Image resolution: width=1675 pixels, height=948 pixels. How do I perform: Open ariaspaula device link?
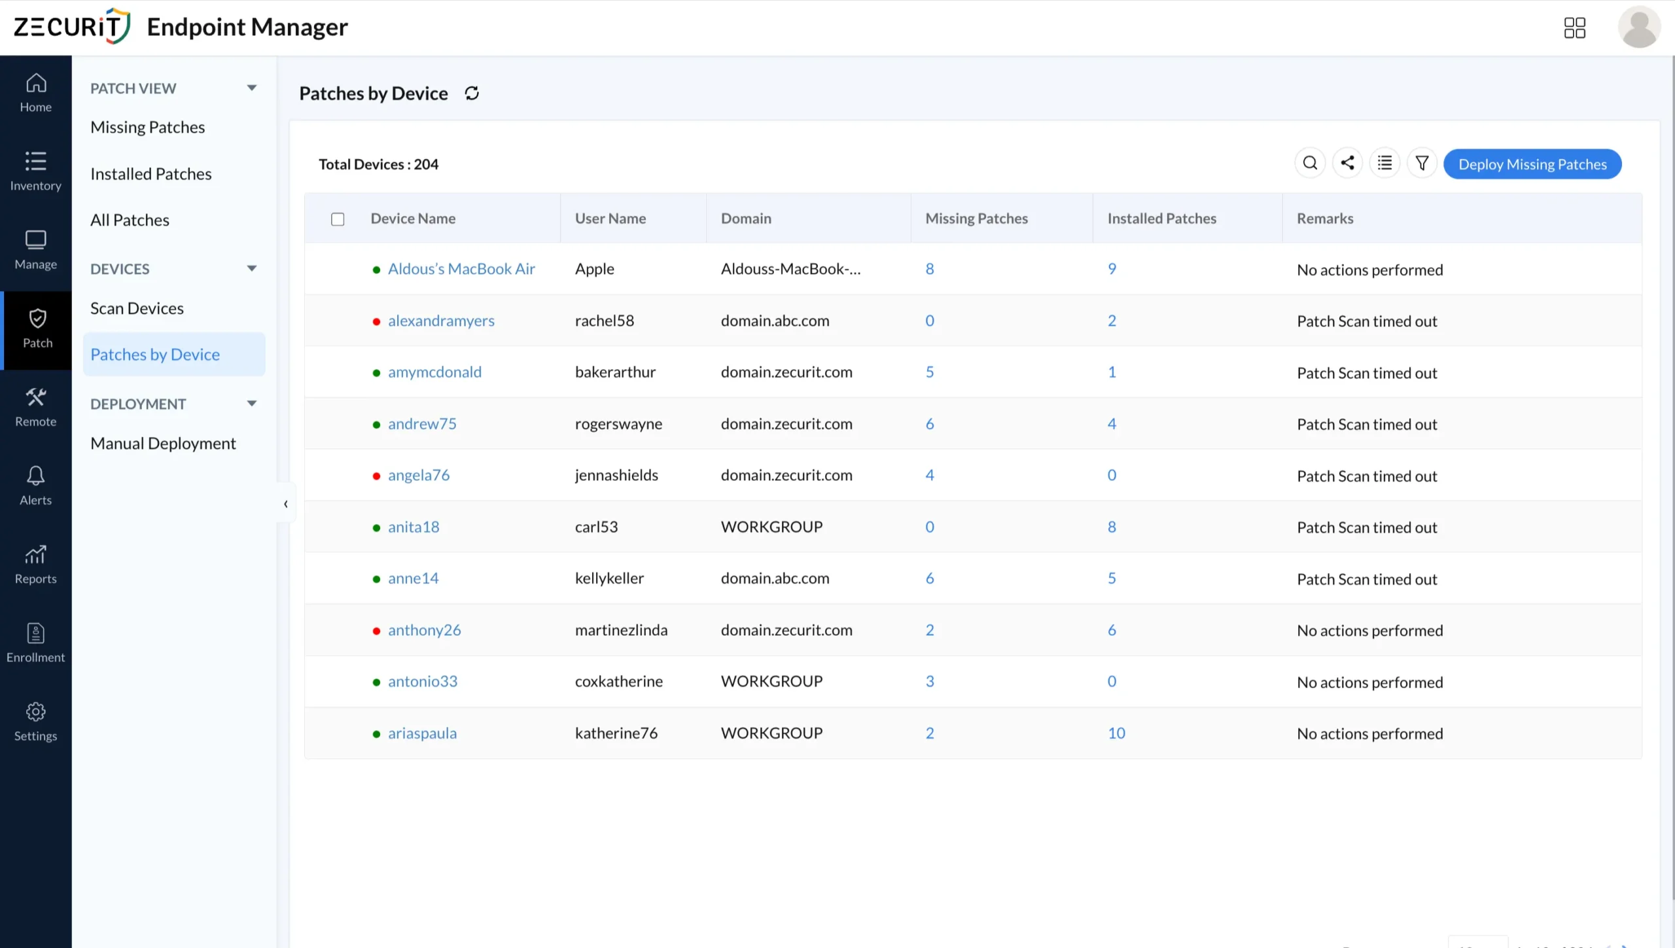coord(422,733)
